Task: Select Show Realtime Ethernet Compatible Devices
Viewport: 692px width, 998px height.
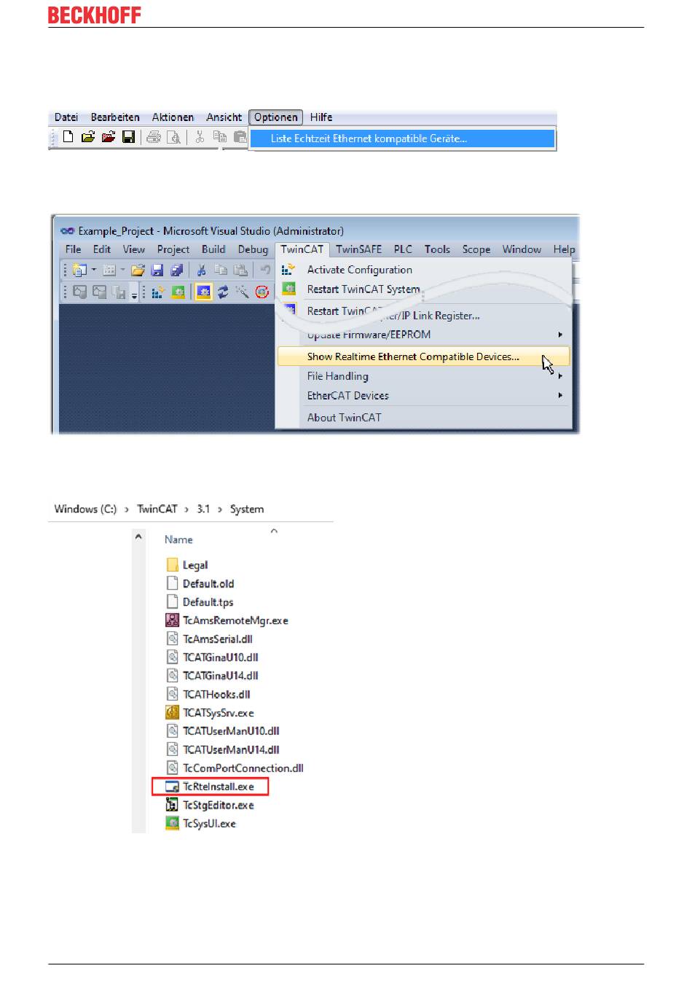Action: click(x=423, y=356)
